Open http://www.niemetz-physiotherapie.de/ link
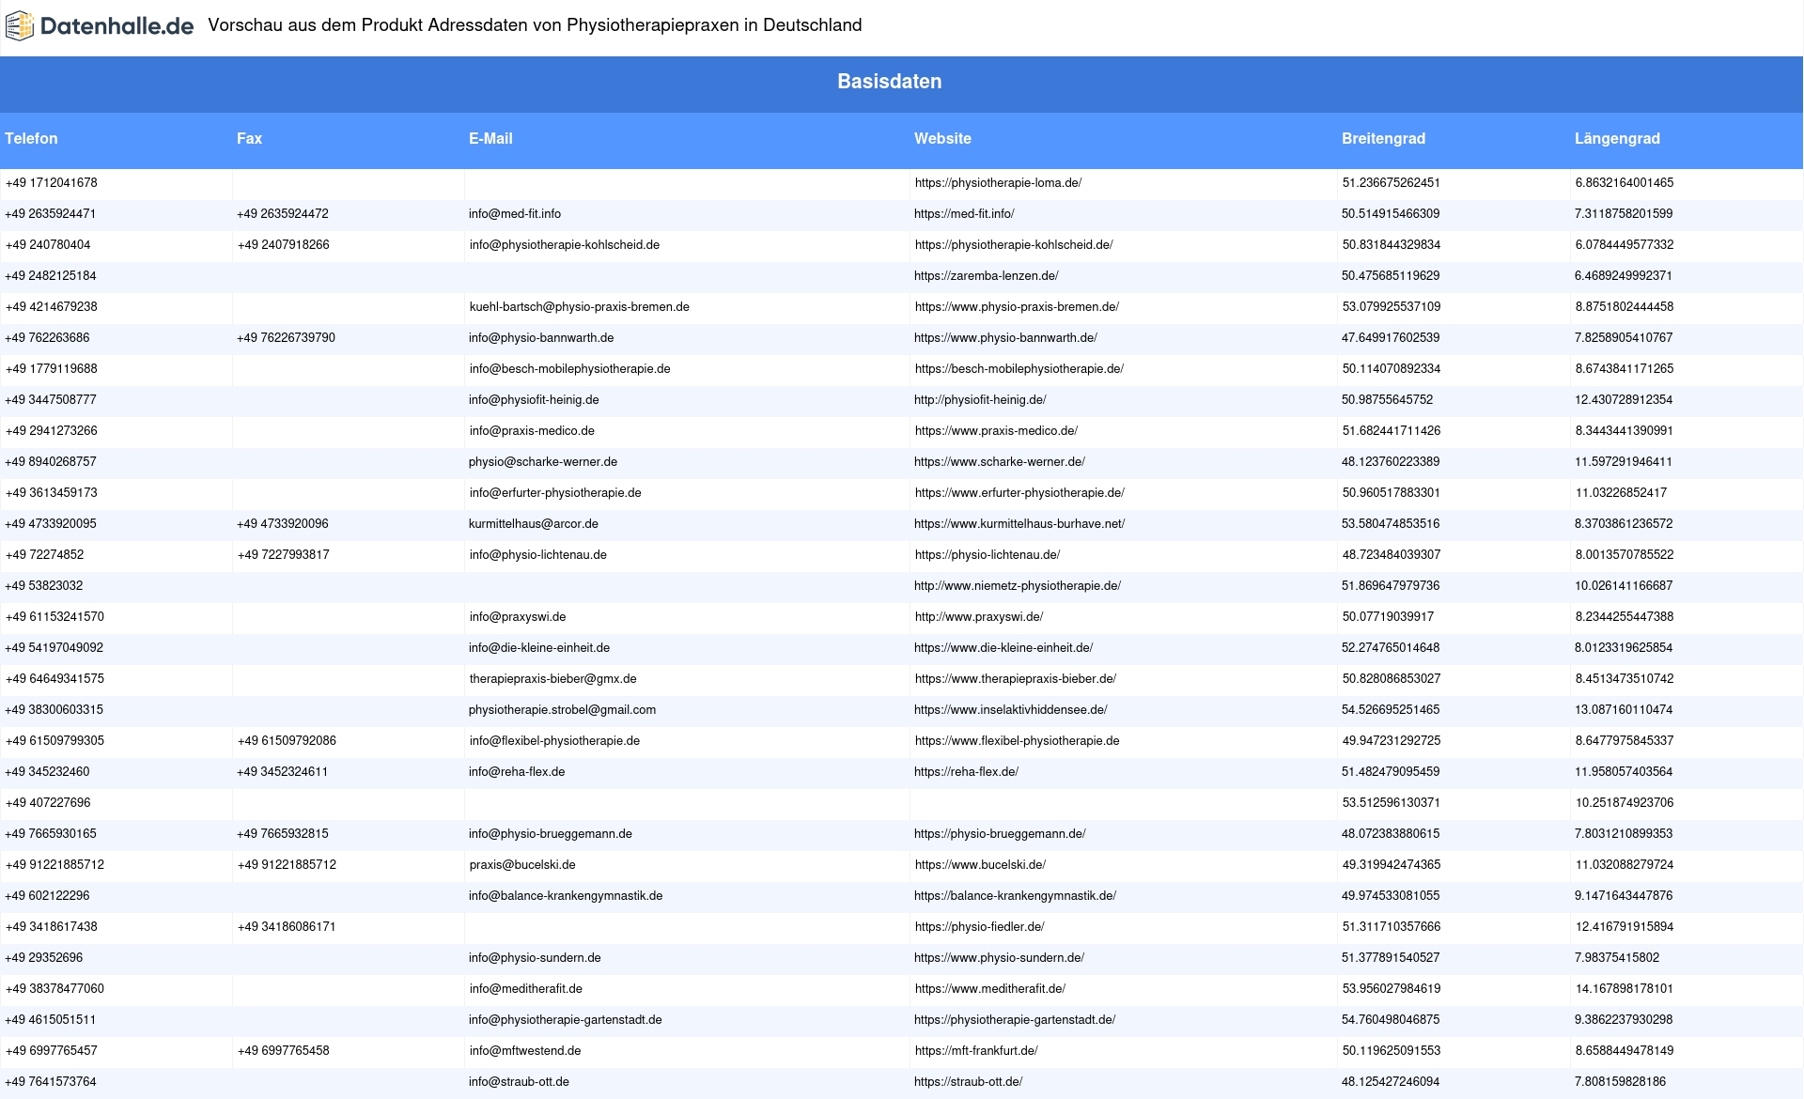 [1018, 586]
